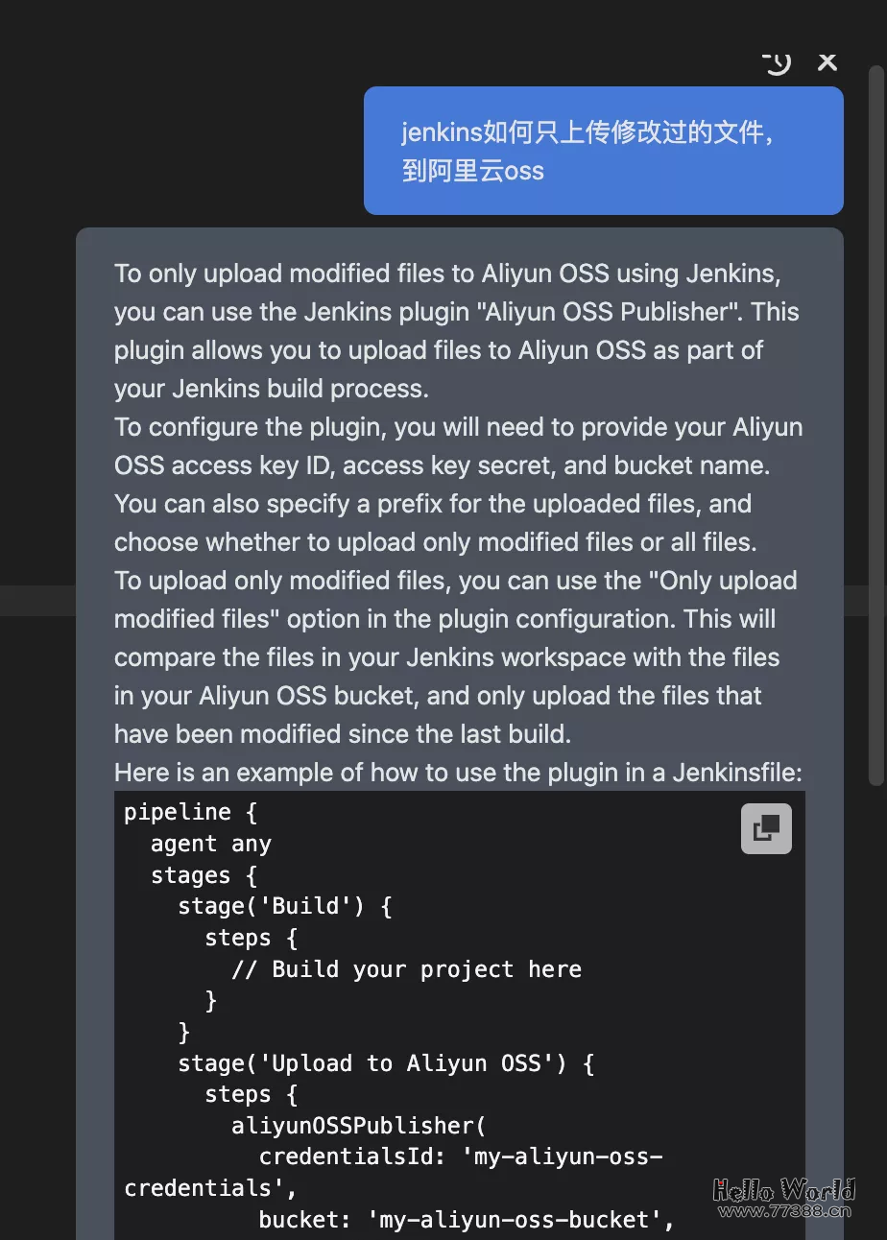Click the Hello World watermark logo
The image size is (887, 1240).
coord(783,1190)
